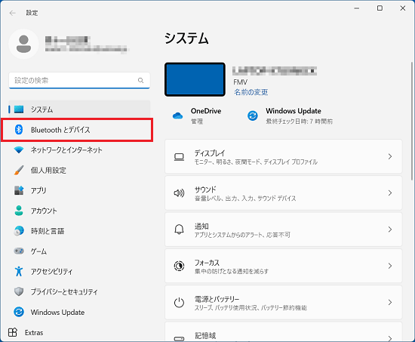
Task: Click the ディスプレイ laptop icon
Action: pos(179,157)
